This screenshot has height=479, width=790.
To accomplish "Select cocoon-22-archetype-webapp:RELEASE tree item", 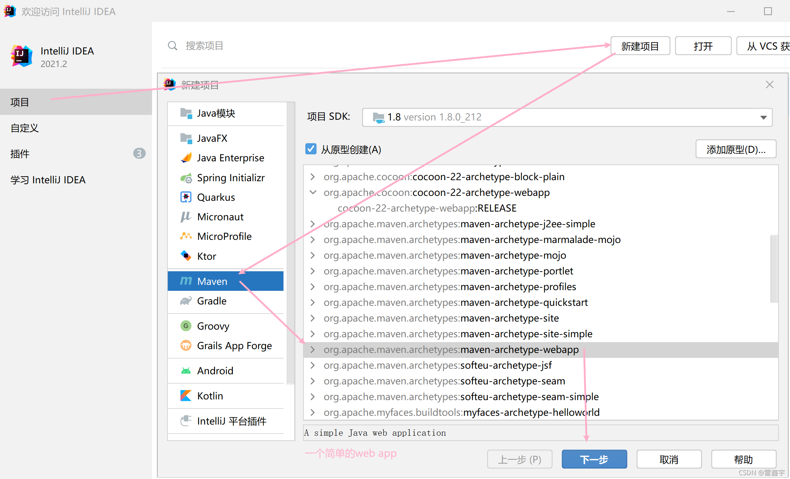I will click(427, 208).
